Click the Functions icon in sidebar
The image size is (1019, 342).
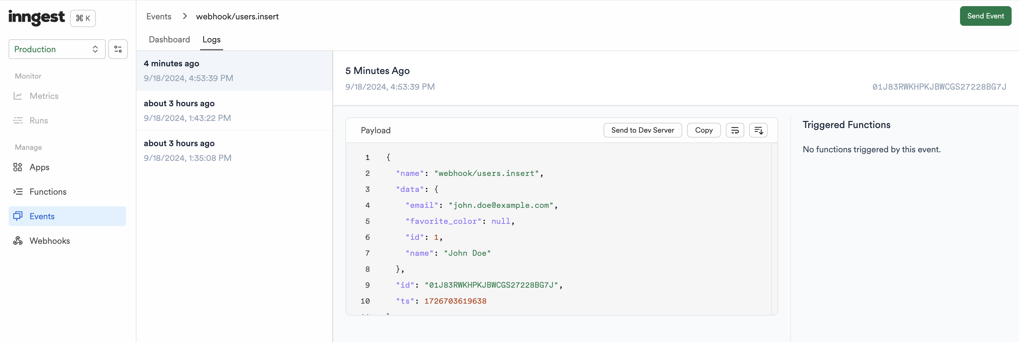18,192
